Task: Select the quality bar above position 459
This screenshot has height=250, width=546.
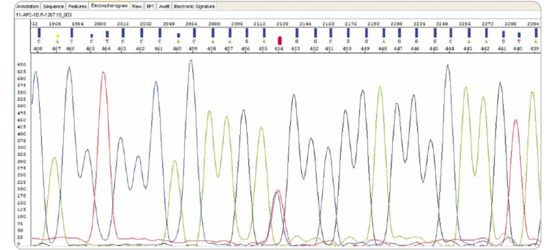Action: pyautogui.click(x=194, y=33)
